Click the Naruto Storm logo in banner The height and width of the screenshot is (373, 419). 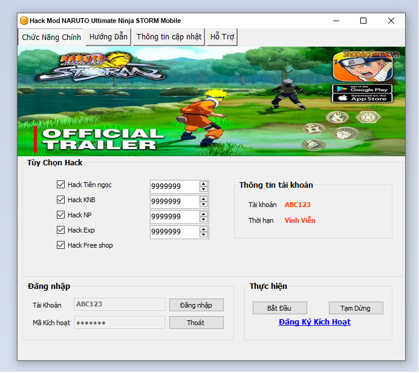100,67
